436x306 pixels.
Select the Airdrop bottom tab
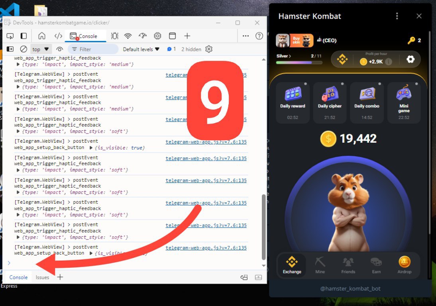[404, 265]
